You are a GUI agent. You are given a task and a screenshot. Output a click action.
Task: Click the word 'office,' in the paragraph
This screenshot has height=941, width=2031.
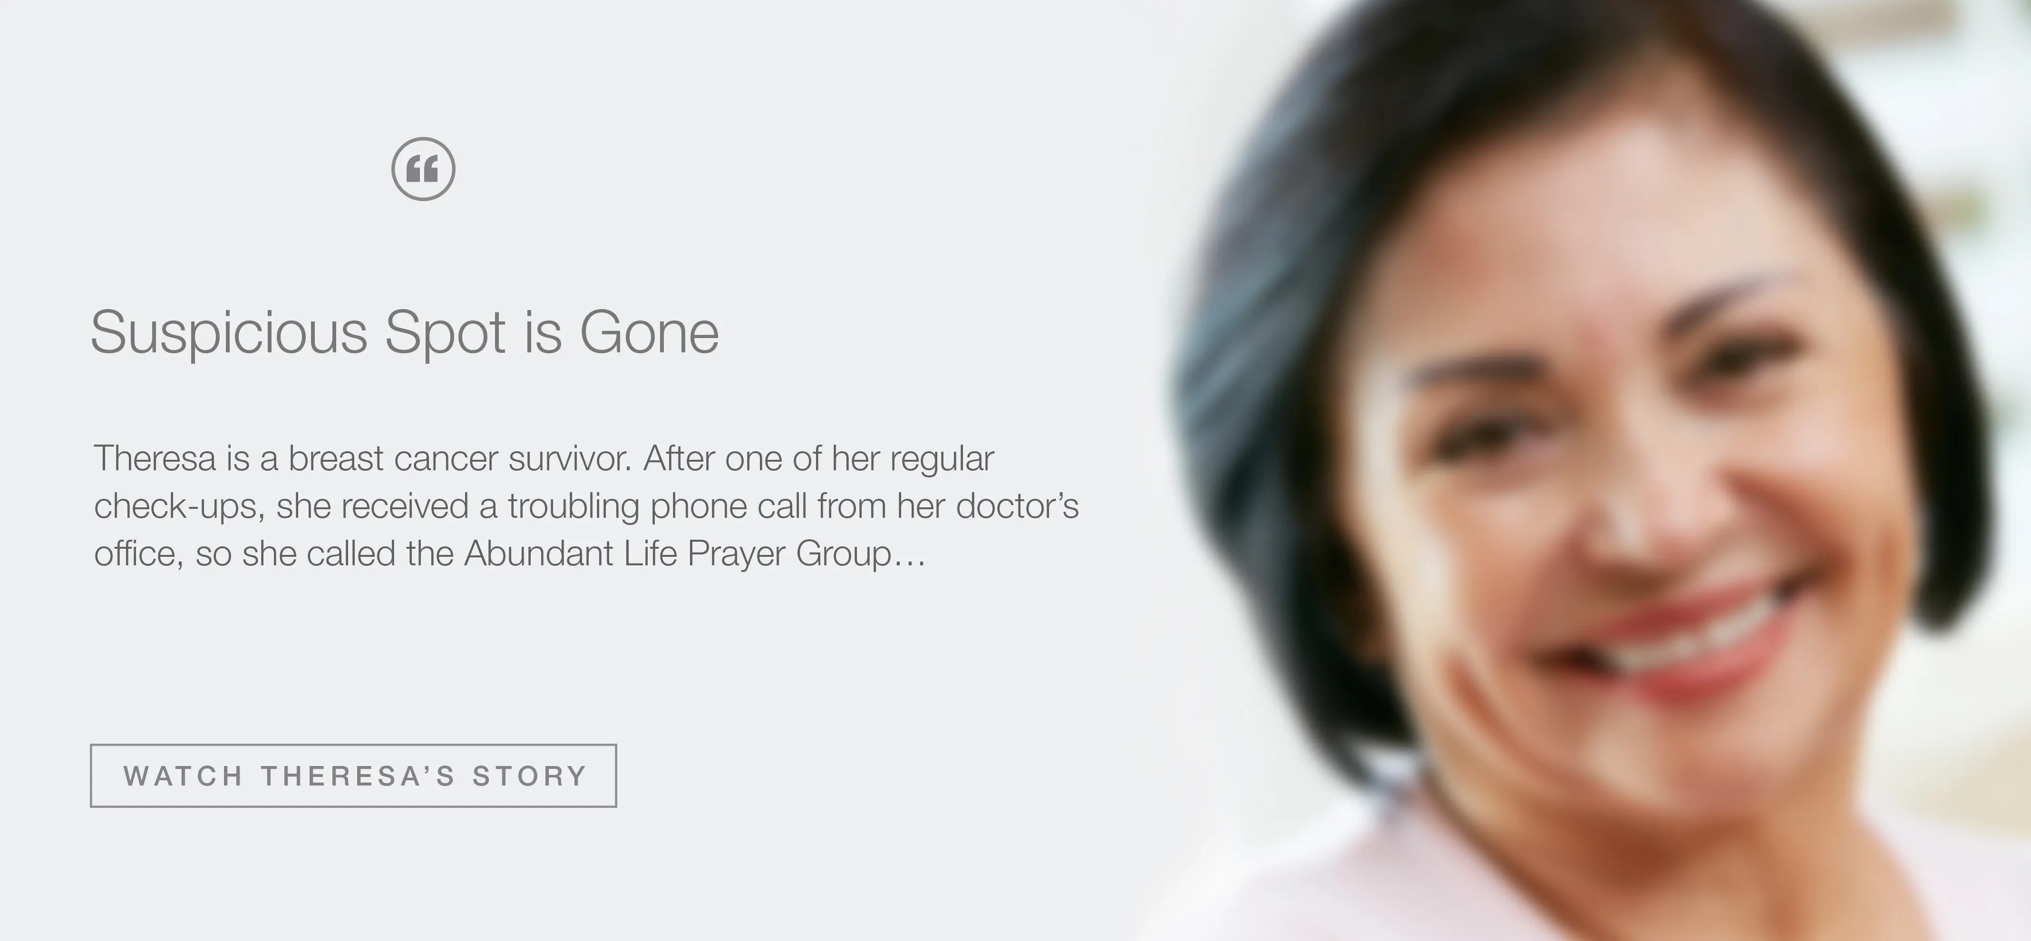tap(139, 553)
